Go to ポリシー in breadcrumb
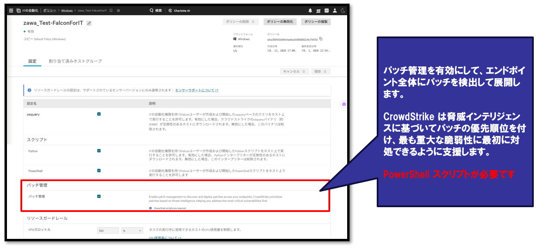 point(50,10)
